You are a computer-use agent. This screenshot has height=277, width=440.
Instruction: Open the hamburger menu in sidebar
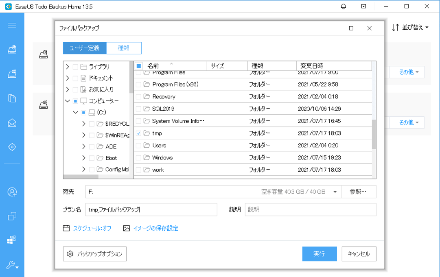[12, 25]
